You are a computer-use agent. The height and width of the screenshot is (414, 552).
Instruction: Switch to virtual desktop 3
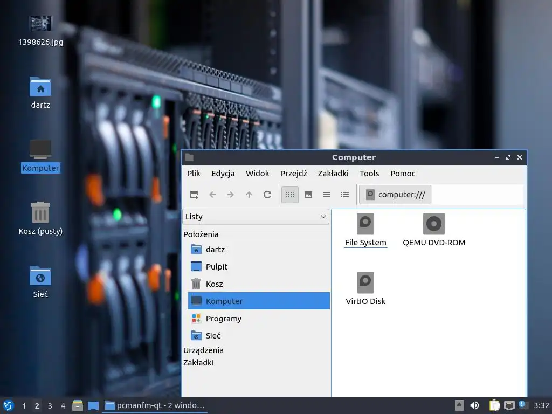click(x=50, y=406)
